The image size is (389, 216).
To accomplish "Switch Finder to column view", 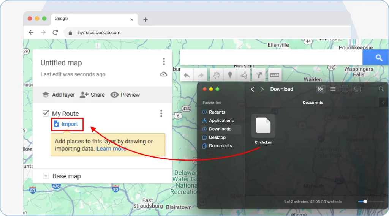I will click(x=345, y=89).
